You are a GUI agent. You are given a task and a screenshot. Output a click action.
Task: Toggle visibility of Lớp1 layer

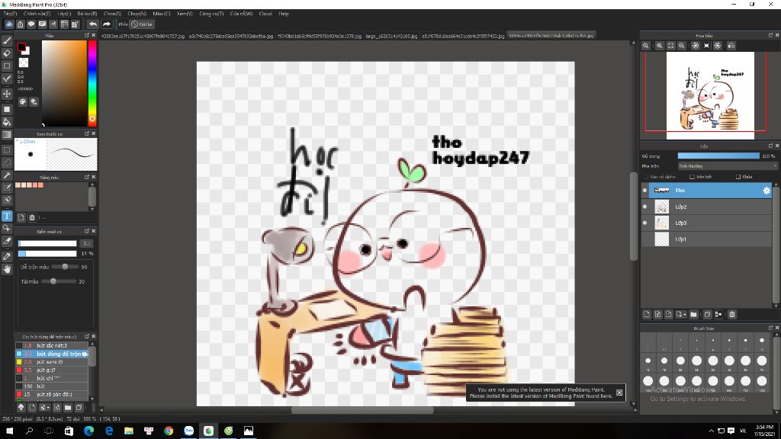click(x=644, y=239)
